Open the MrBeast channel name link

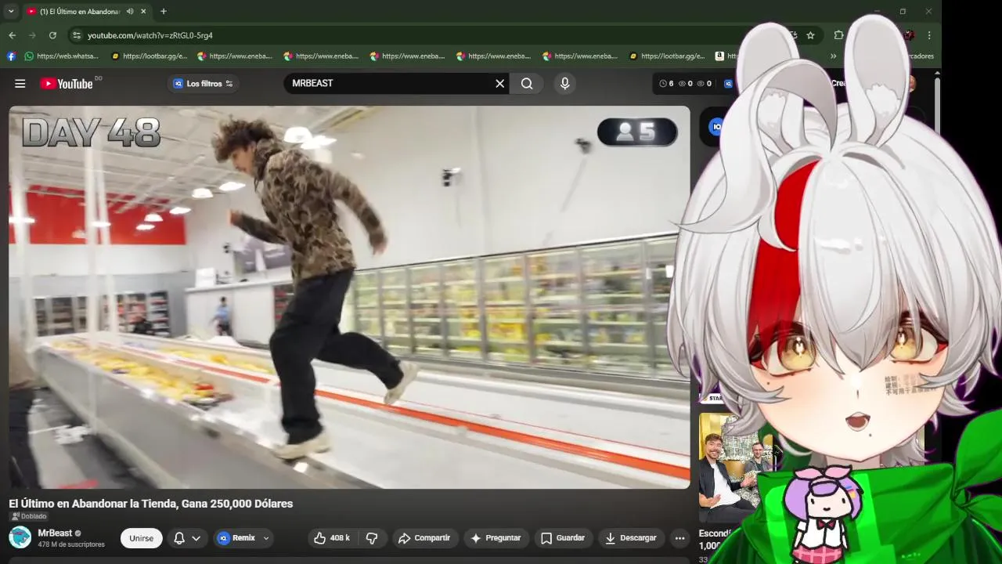55,533
